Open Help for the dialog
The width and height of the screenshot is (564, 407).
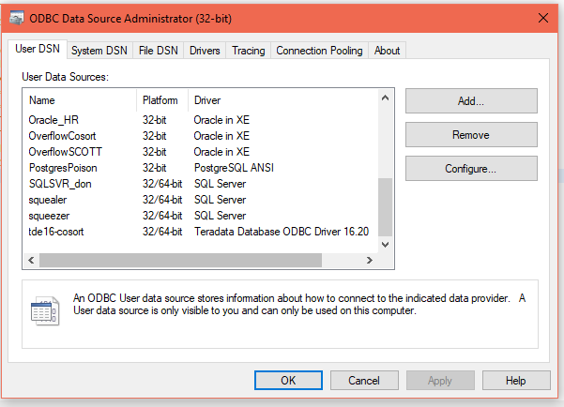click(x=516, y=381)
